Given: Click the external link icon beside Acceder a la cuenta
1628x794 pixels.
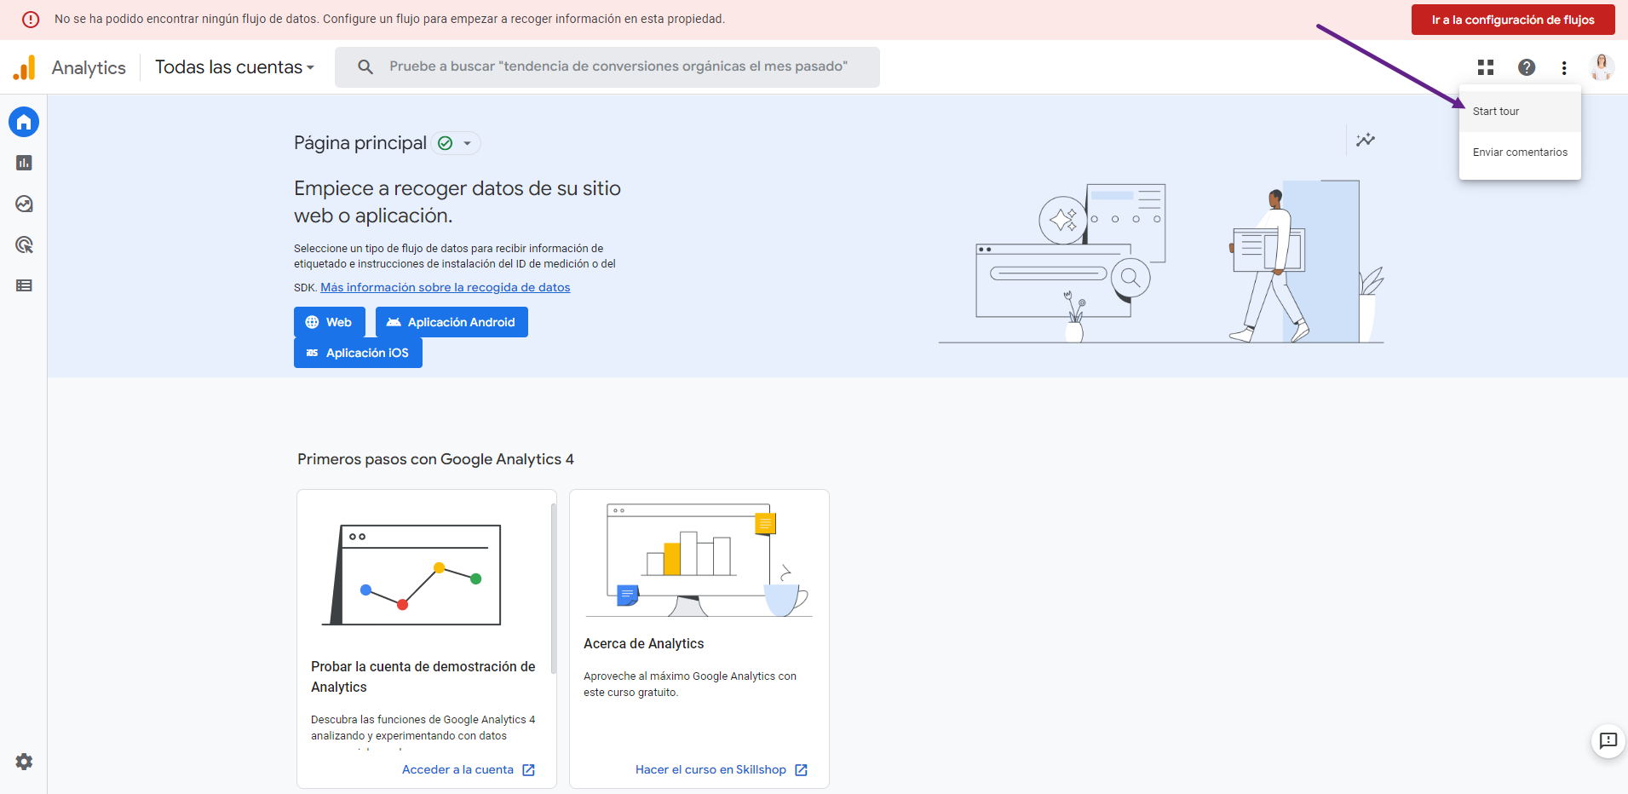Looking at the screenshot, I should [x=528, y=770].
